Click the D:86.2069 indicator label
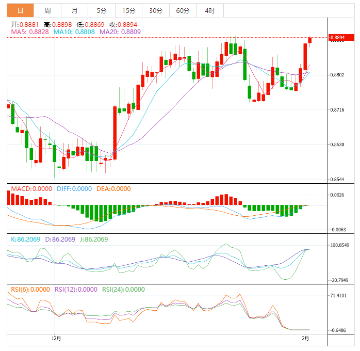The height and width of the screenshot is (351, 360). coord(60,240)
